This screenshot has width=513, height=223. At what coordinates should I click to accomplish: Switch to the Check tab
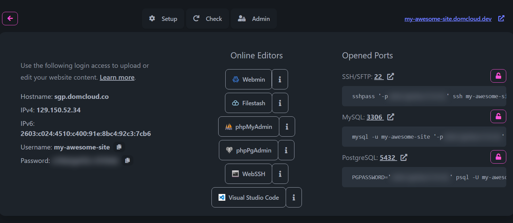(x=207, y=19)
